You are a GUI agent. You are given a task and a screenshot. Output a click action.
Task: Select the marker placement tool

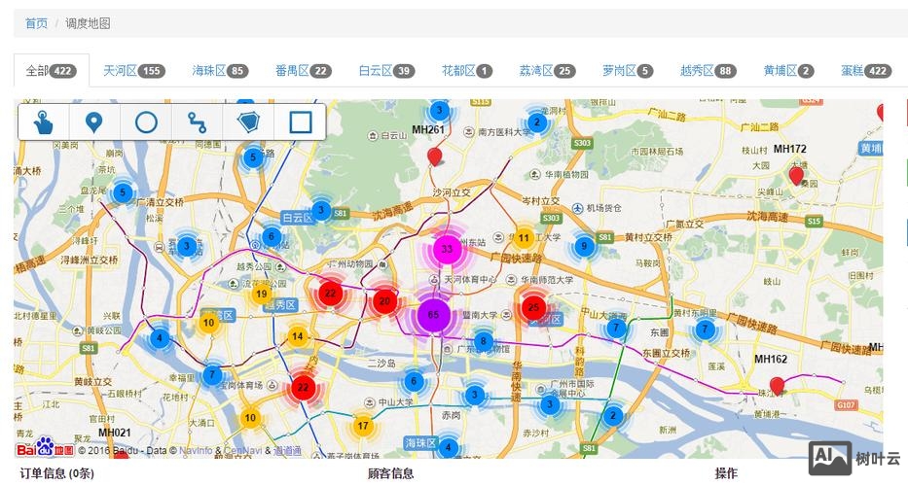point(94,122)
